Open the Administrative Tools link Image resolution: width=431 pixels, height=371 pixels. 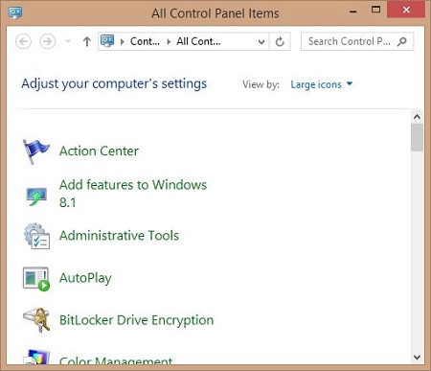119,236
